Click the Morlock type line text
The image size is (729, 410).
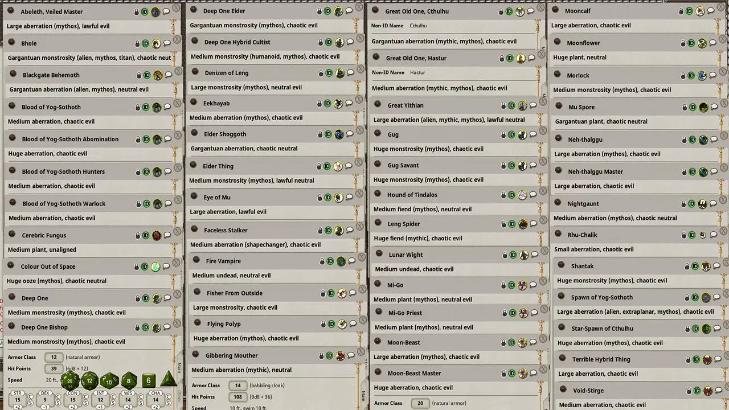(612, 89)
